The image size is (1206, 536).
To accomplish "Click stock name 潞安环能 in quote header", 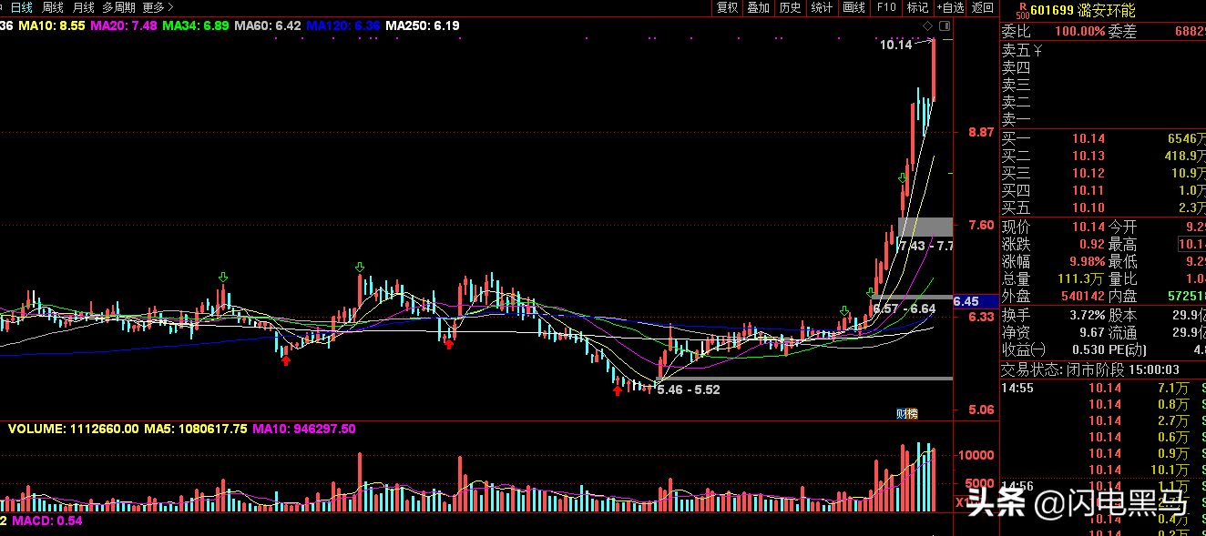I will pyautogui.click(x=1106, y=11).
